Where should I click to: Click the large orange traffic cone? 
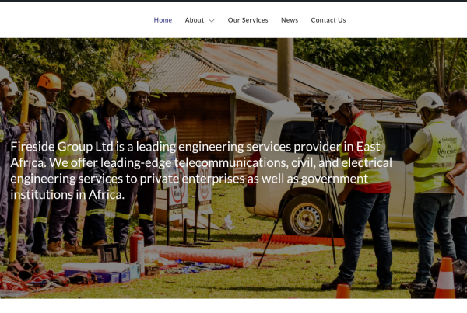[x=445, y=278]
